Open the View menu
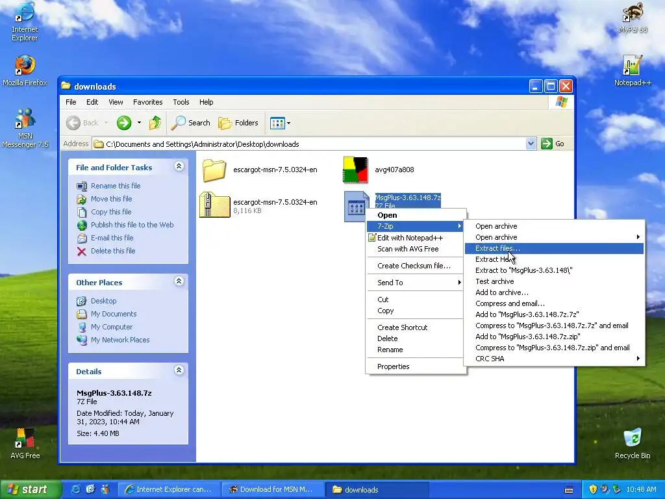The image size is (665, 499). (116, 102)
